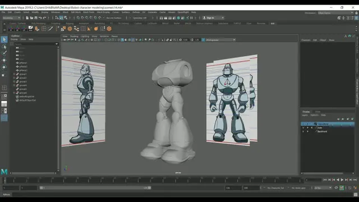Select the arrow Select tool

[4, 40]
